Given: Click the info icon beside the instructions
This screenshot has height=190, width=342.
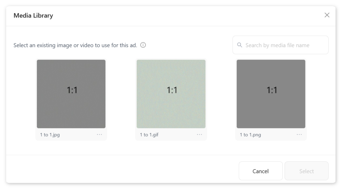Looking at the screenshot, I should point(143,45).
